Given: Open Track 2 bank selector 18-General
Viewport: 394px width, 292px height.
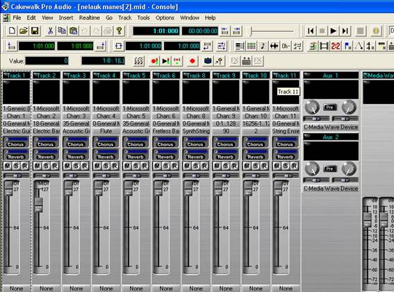Looking at the screenshot, I should pos(47,124).
